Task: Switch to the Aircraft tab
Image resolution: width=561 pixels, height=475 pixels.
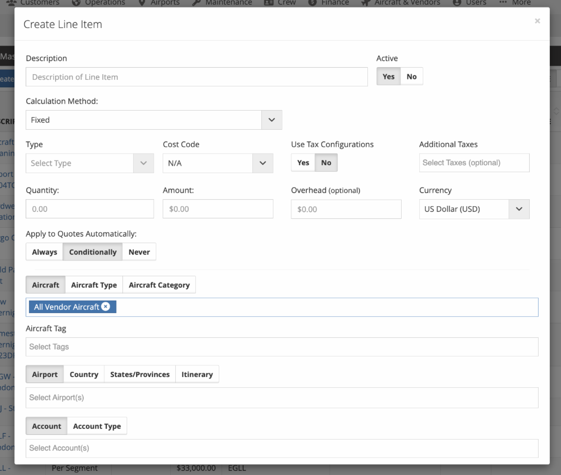Action: [x=45, y=285]
